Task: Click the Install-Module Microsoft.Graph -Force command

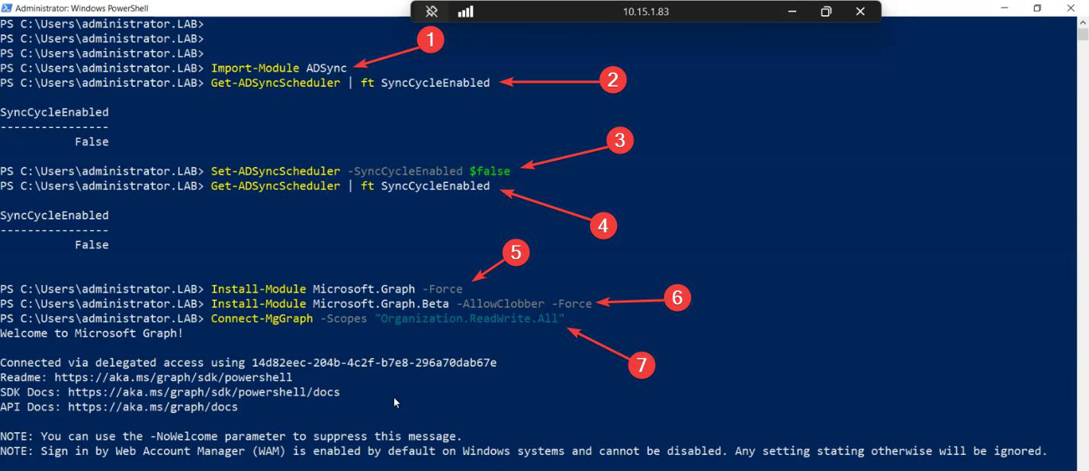Action: [x=337, y=289]
